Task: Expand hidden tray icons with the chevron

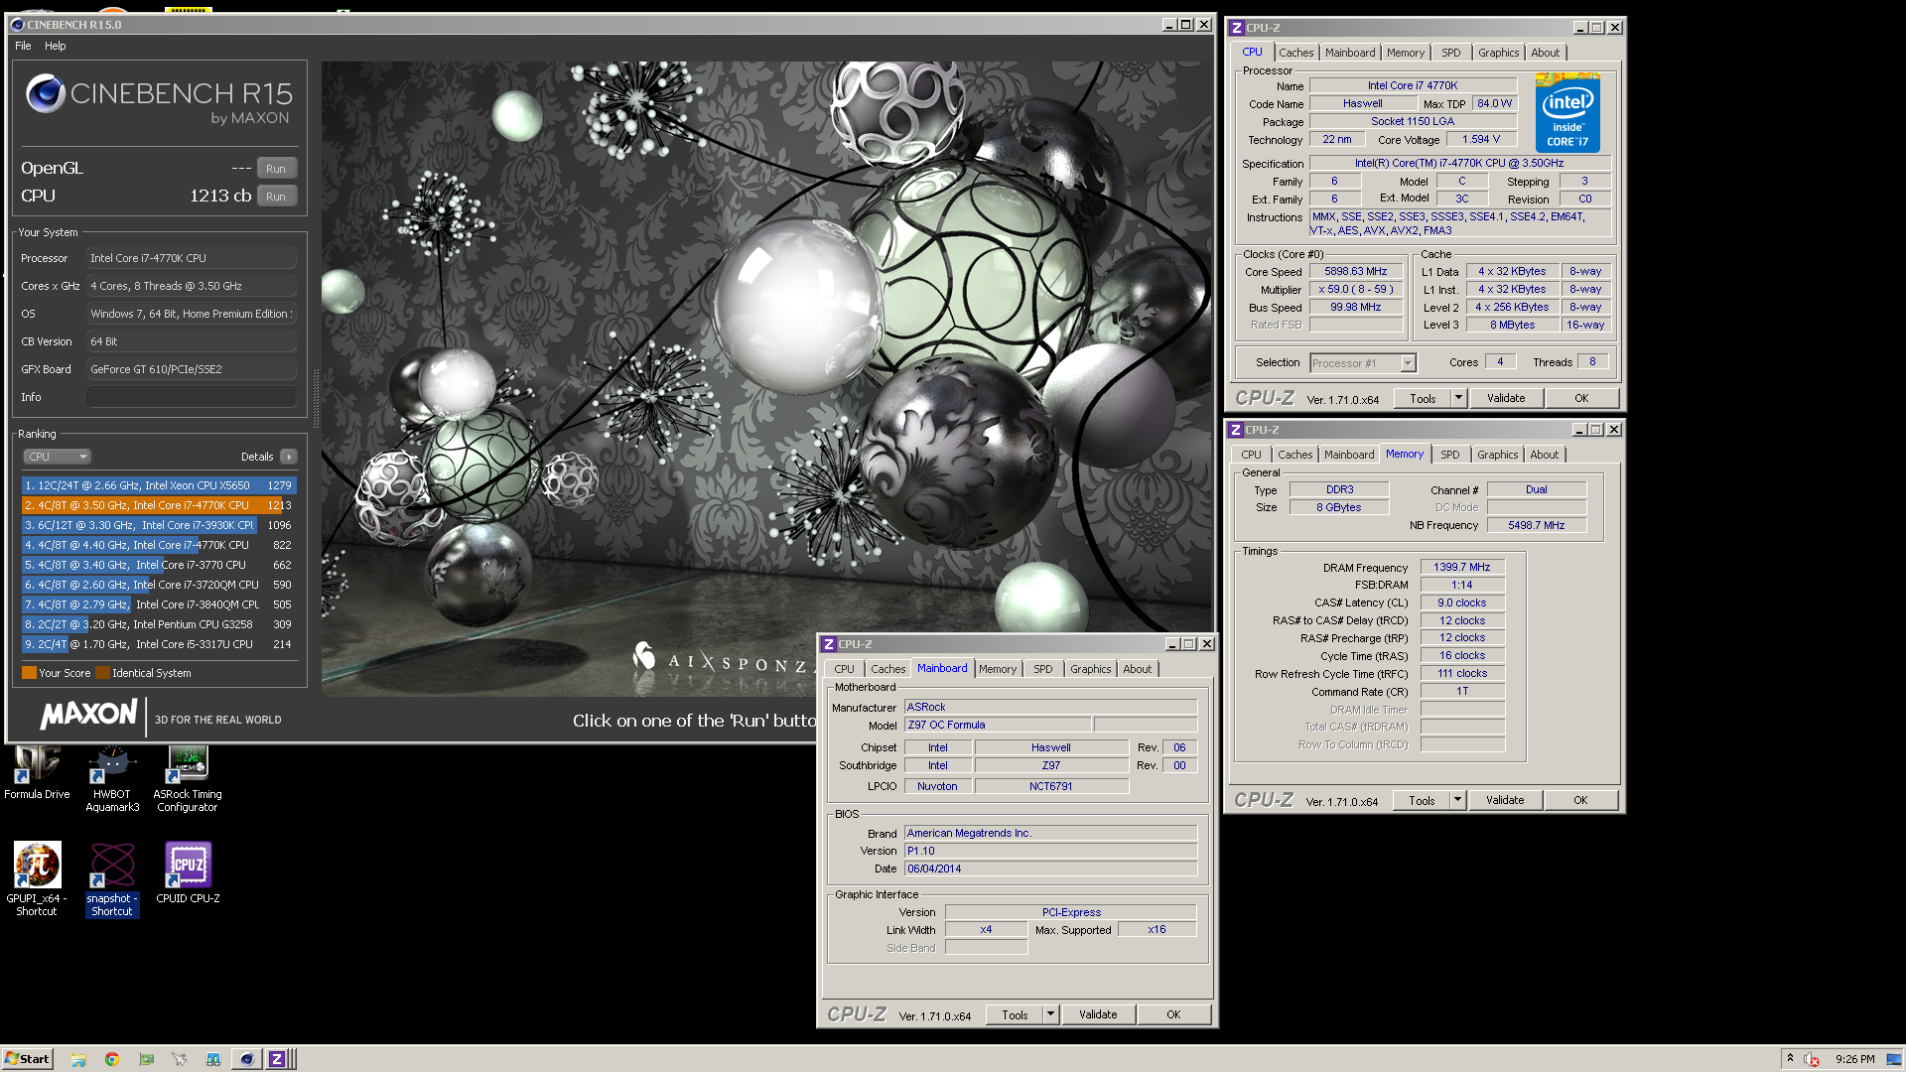Action: pos(1790,1058)
